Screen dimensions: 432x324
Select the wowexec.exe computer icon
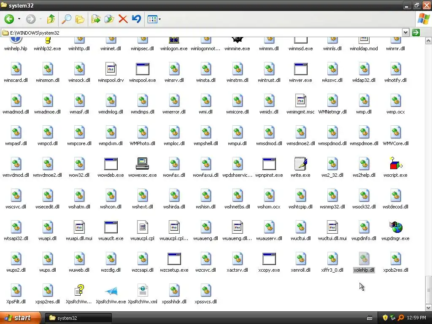(143, 164)
